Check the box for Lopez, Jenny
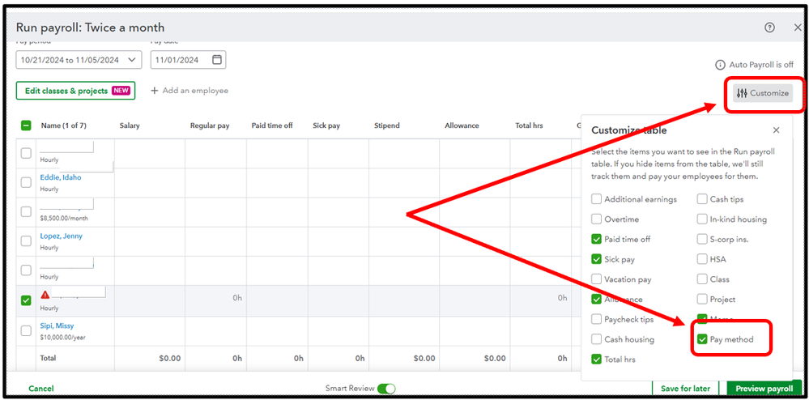809x400 pixels. coord(26,241)
